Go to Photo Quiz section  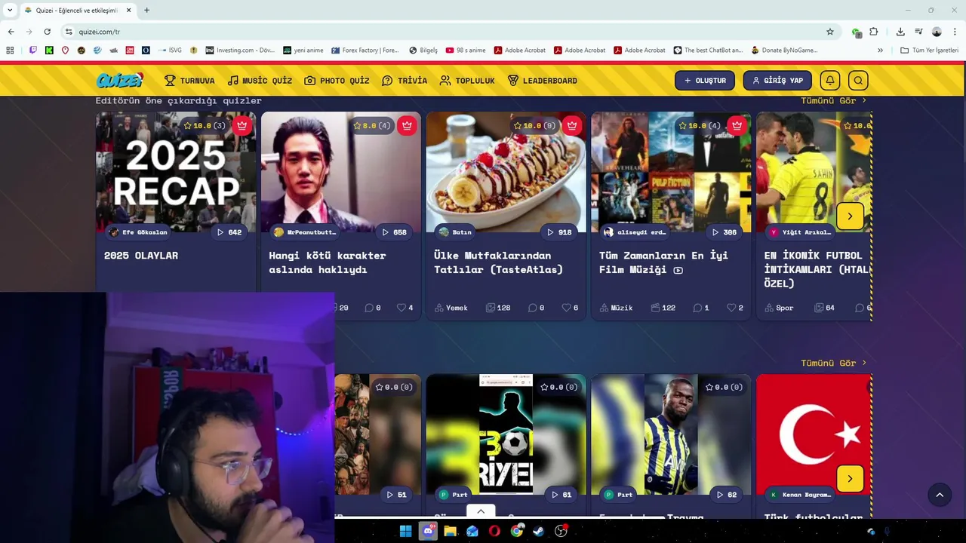[337, 81]
